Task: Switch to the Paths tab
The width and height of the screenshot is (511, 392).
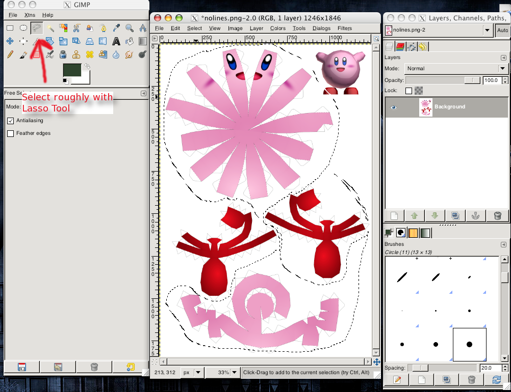Action: pos(412,47)
